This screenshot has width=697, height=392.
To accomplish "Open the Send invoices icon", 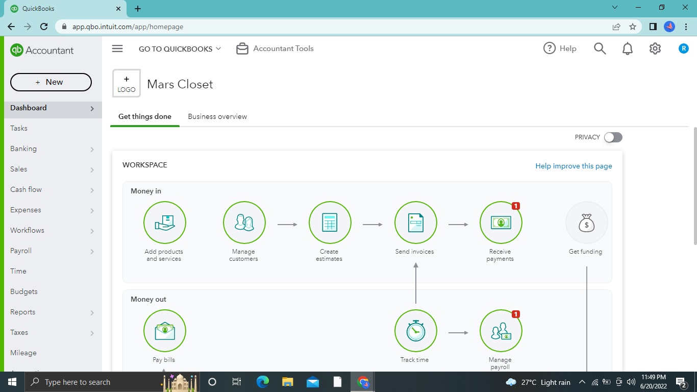I will [416, 223].
